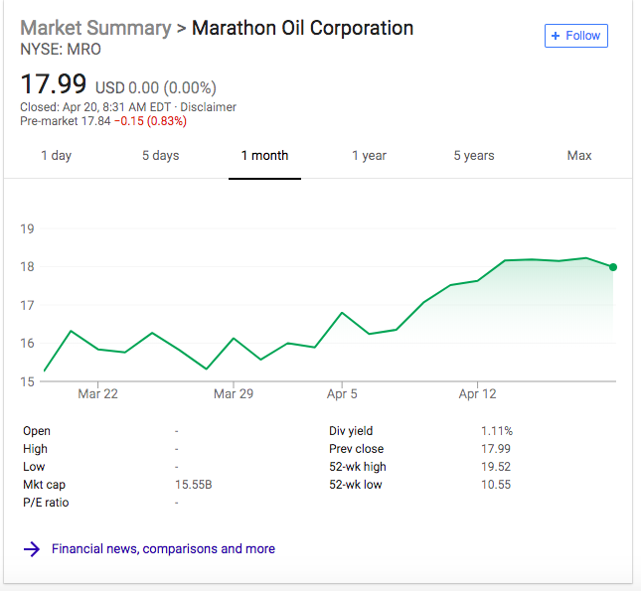Click the 17.99 current price
Image resolution: width=641 pixels, height=591 pixels.
(x=54, y=84)
